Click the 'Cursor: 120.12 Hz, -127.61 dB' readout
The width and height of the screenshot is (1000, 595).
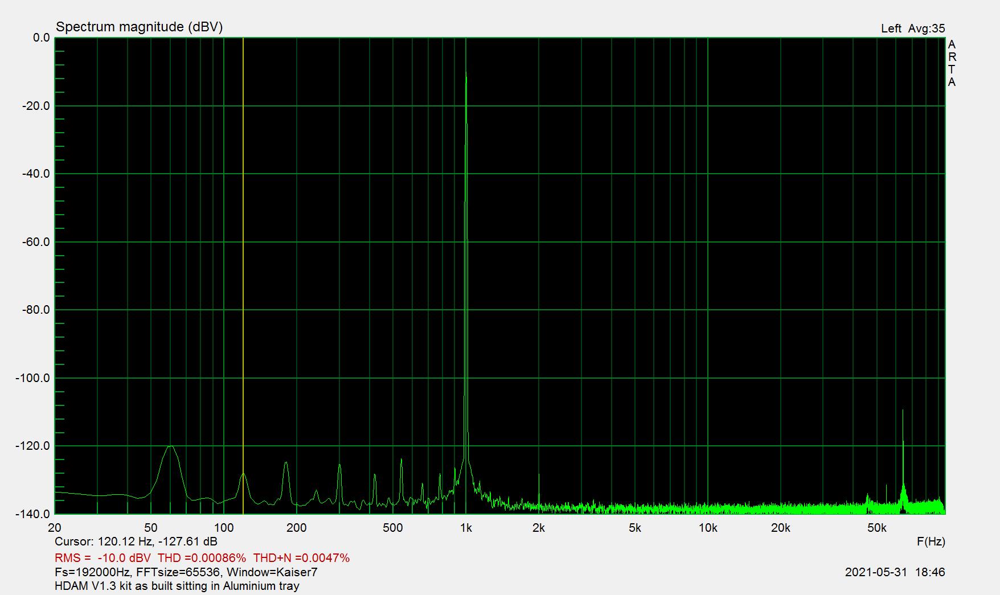(x=136, y=541)
